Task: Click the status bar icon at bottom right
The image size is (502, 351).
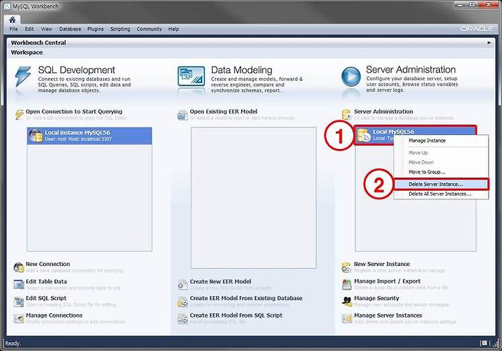Action: coord(485,343)
